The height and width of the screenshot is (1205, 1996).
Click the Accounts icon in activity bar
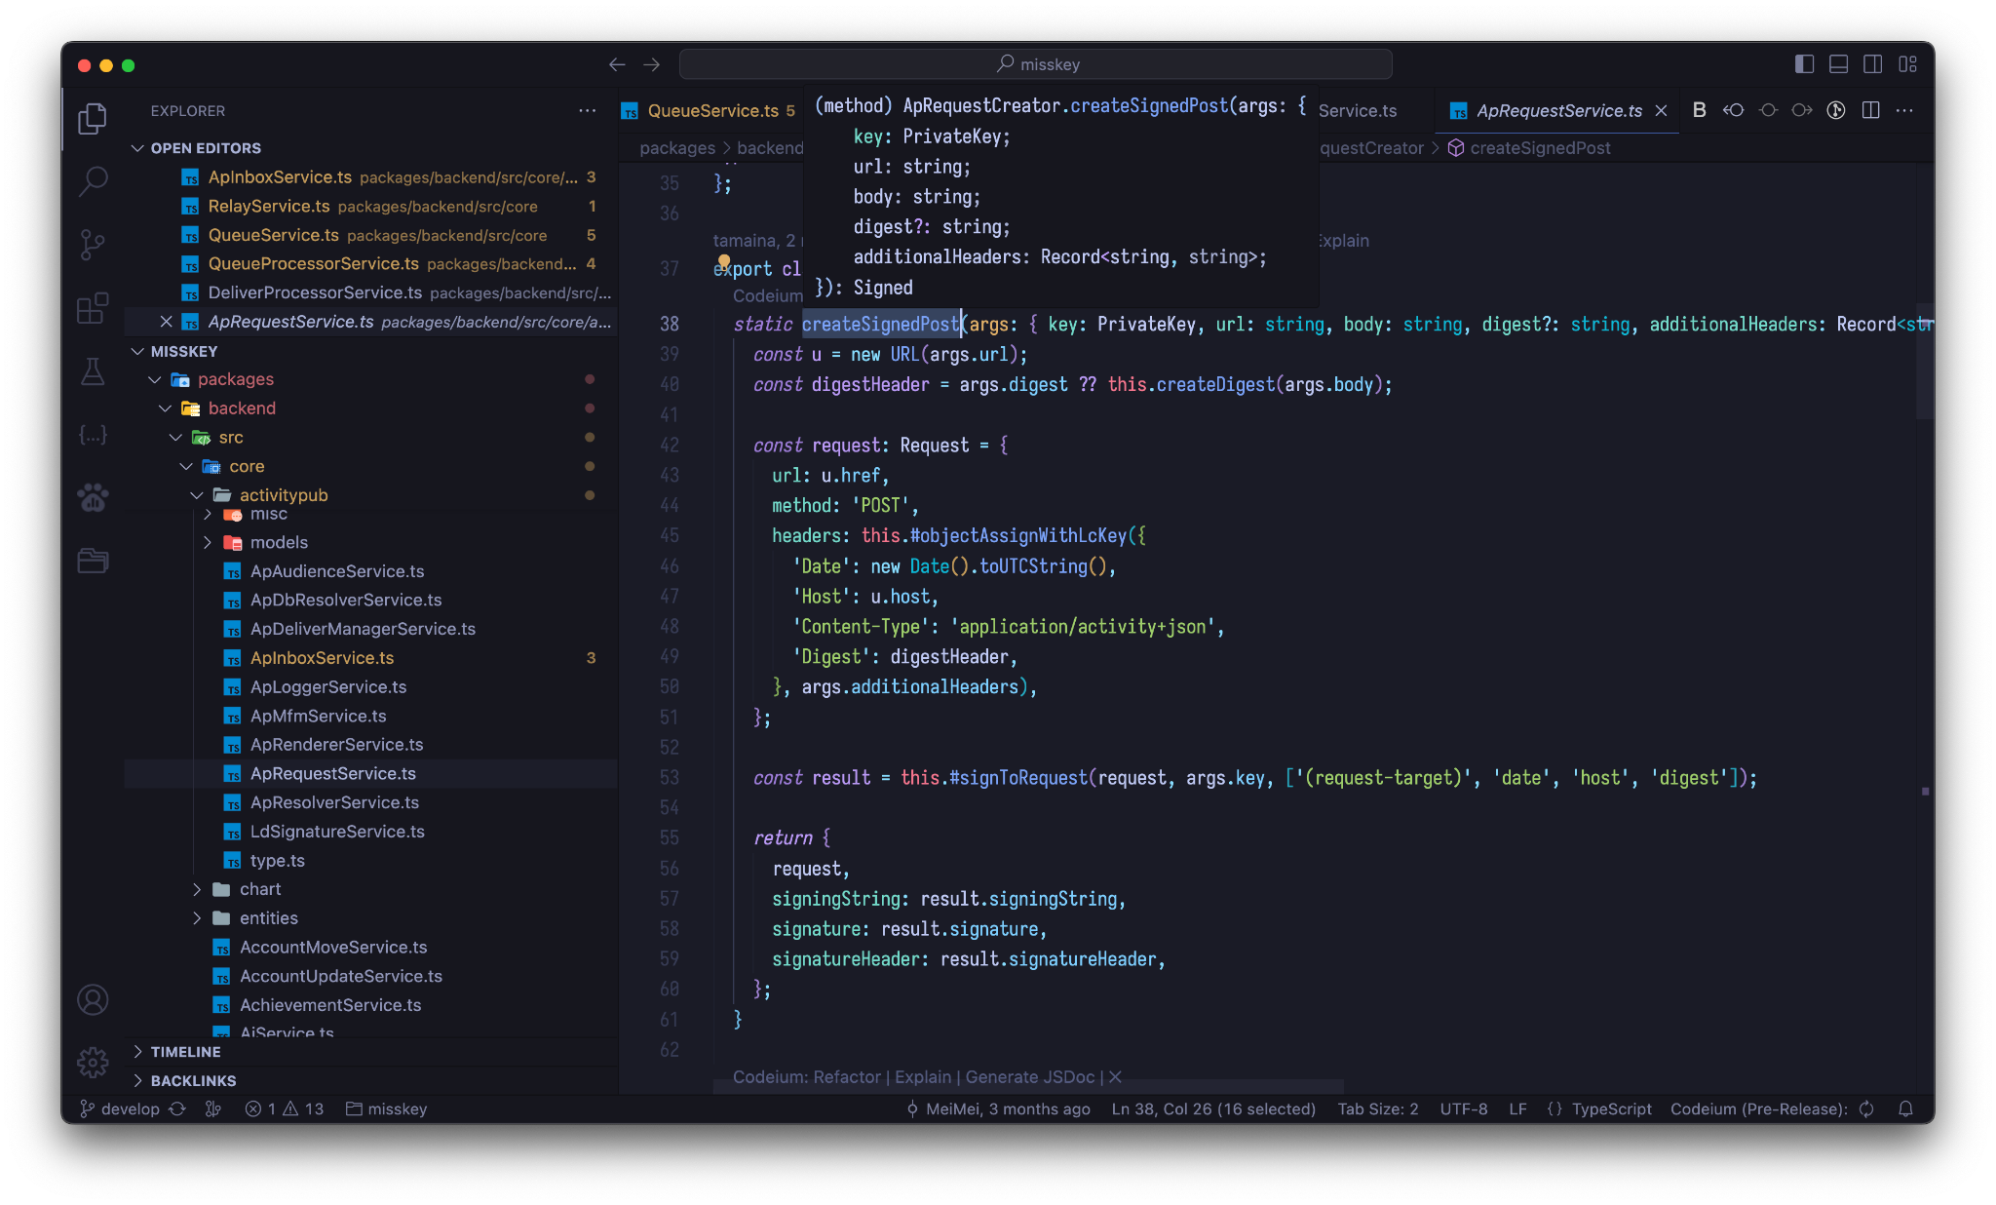coord(93,1000)
